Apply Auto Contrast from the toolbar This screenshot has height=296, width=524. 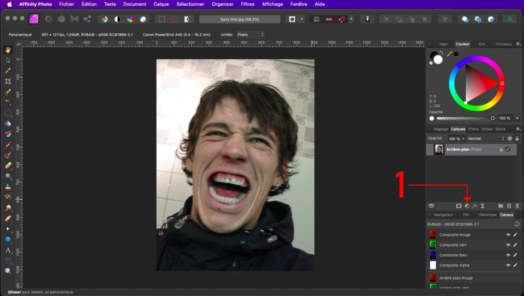(117, 19)
